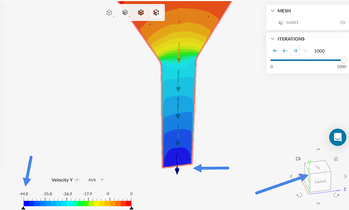The width and height of the screenshot is (349, 210).
Task: Step to the next iteration
Action: click(x=295, y=50)
